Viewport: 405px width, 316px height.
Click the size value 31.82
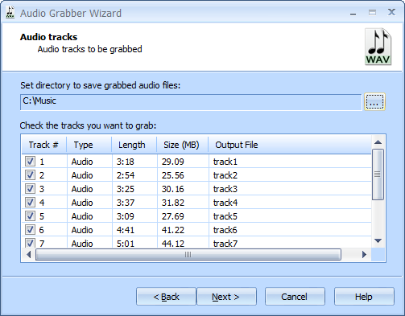point(173,203)
